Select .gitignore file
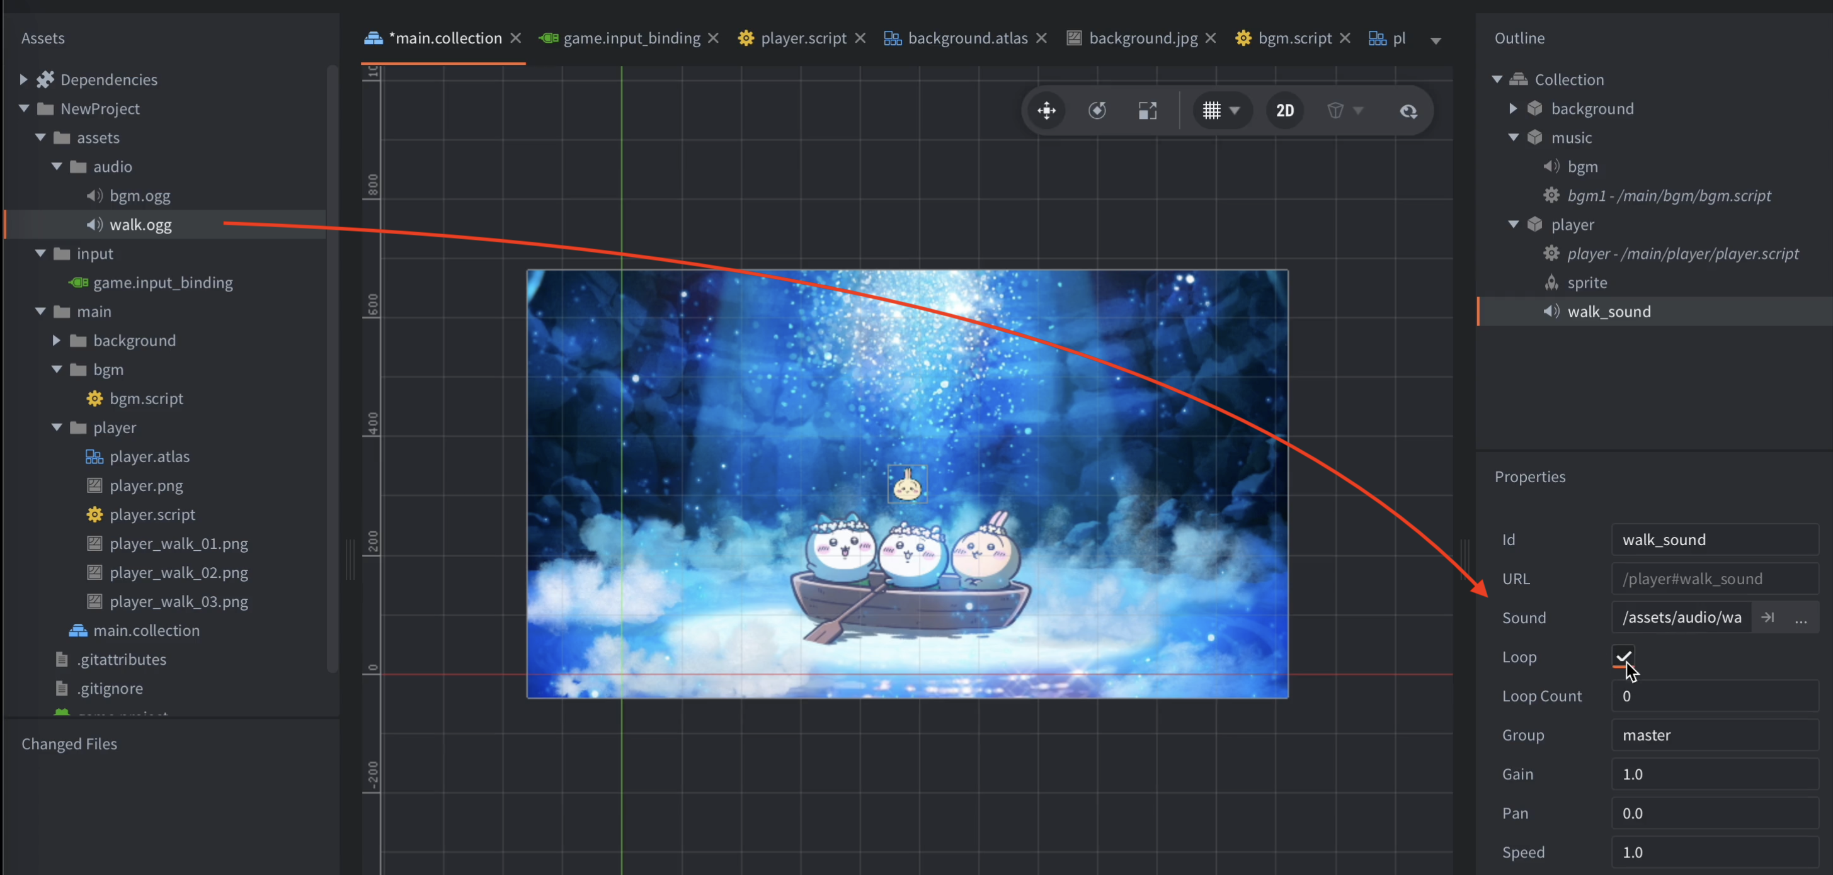The image size is (1833, 875). (165, 688)
